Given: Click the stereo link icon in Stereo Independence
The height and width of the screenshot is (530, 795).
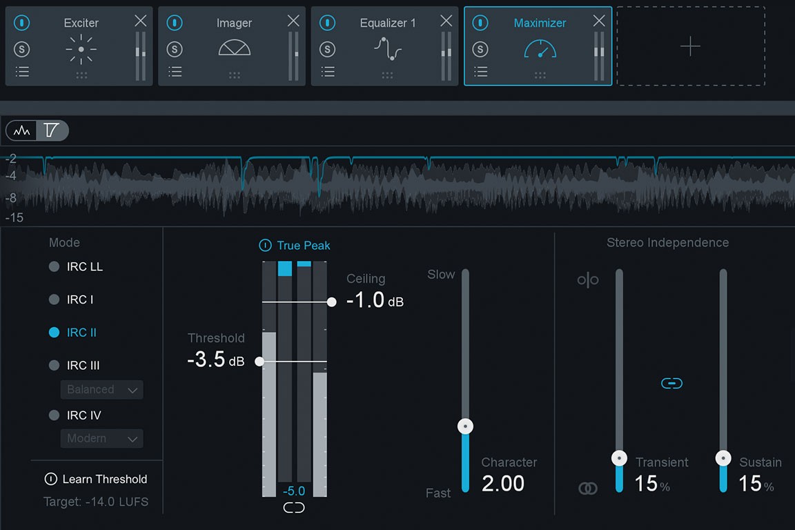Looking at the screenshot, I should 671,382.
